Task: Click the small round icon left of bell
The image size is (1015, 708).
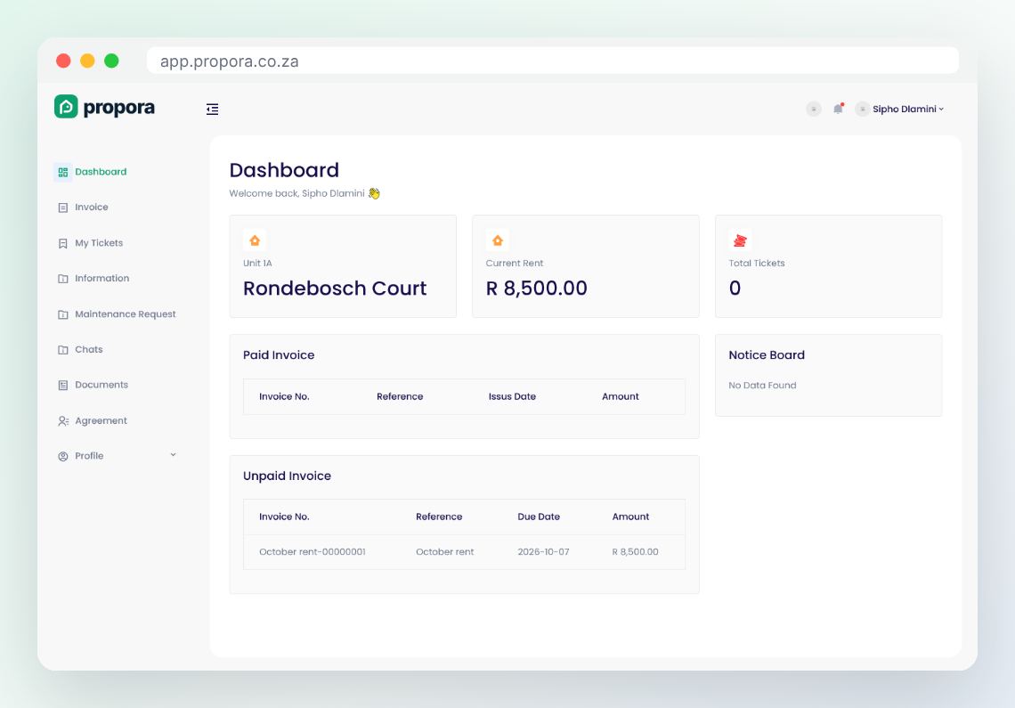Action: pyautogui.click(x=814, y=109)
